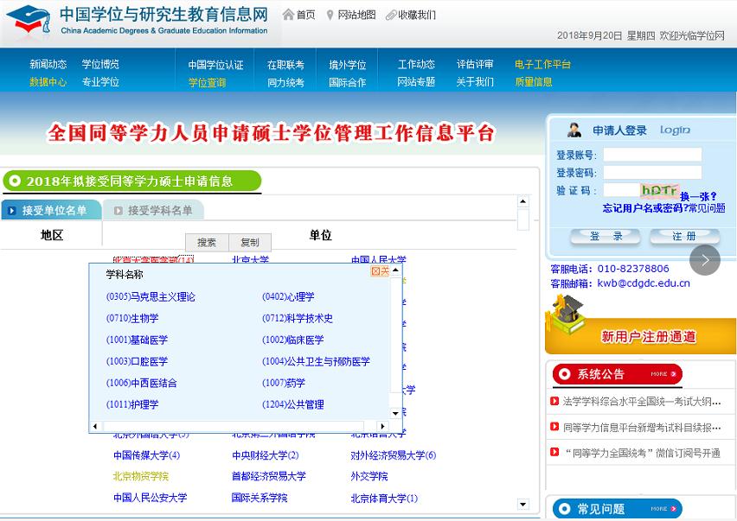Image resolution: width=737 pixels, height=521 pixels.
Task: Click the home icon beside 首页
Action: [x=288, y=15]
